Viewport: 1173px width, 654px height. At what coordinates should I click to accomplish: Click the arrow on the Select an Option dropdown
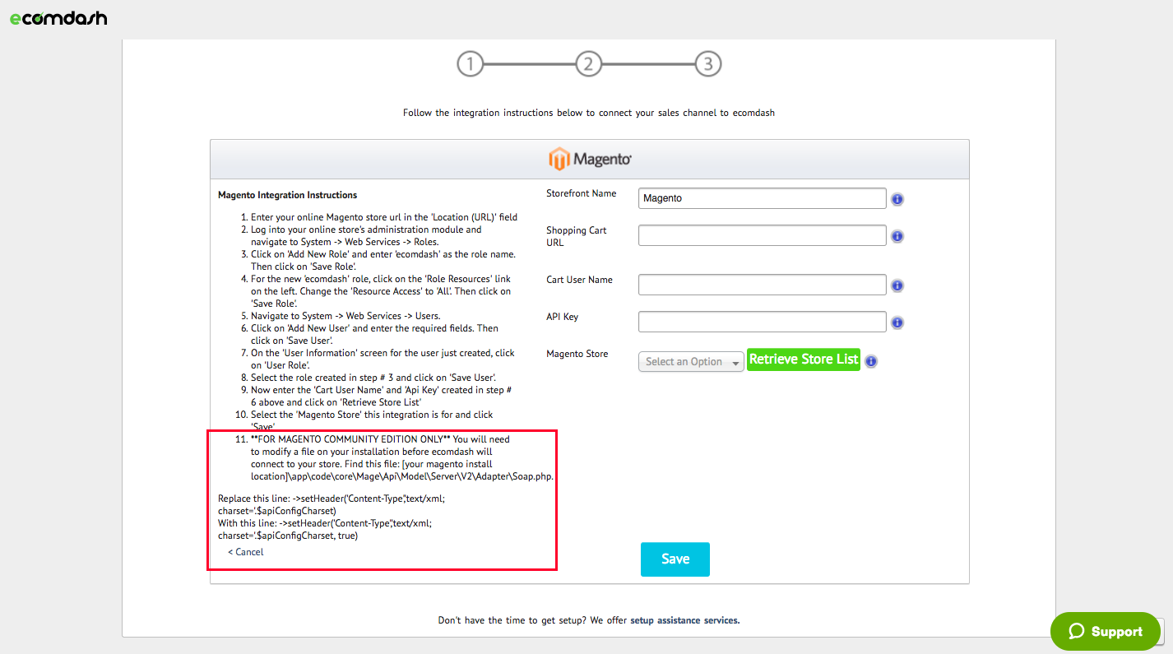(x=736, y=361)
